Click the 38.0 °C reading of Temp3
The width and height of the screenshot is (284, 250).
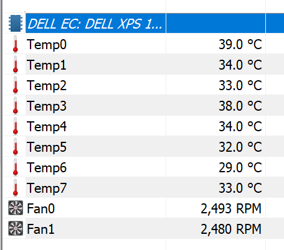click(240, 106)
